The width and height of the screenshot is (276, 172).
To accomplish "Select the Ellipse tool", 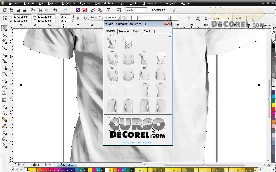I will point(4,74).
